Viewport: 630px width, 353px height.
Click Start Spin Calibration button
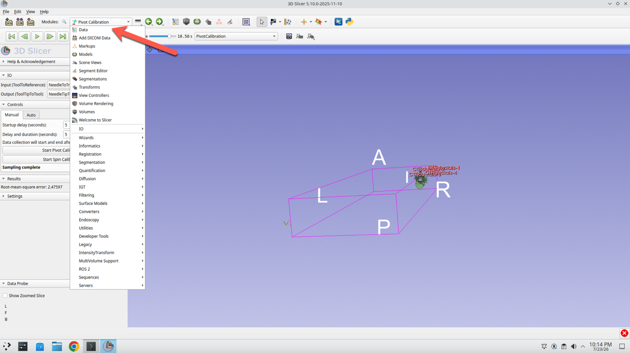pyautogui.click(x=36, y=159)
